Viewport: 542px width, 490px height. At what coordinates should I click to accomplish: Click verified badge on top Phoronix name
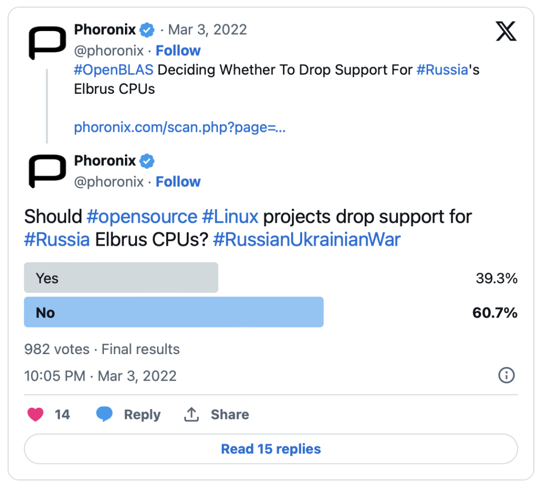tap(147, 30)
